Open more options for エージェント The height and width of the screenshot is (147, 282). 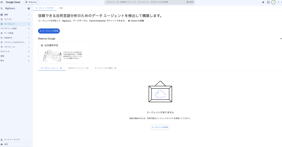coord(29,24)
